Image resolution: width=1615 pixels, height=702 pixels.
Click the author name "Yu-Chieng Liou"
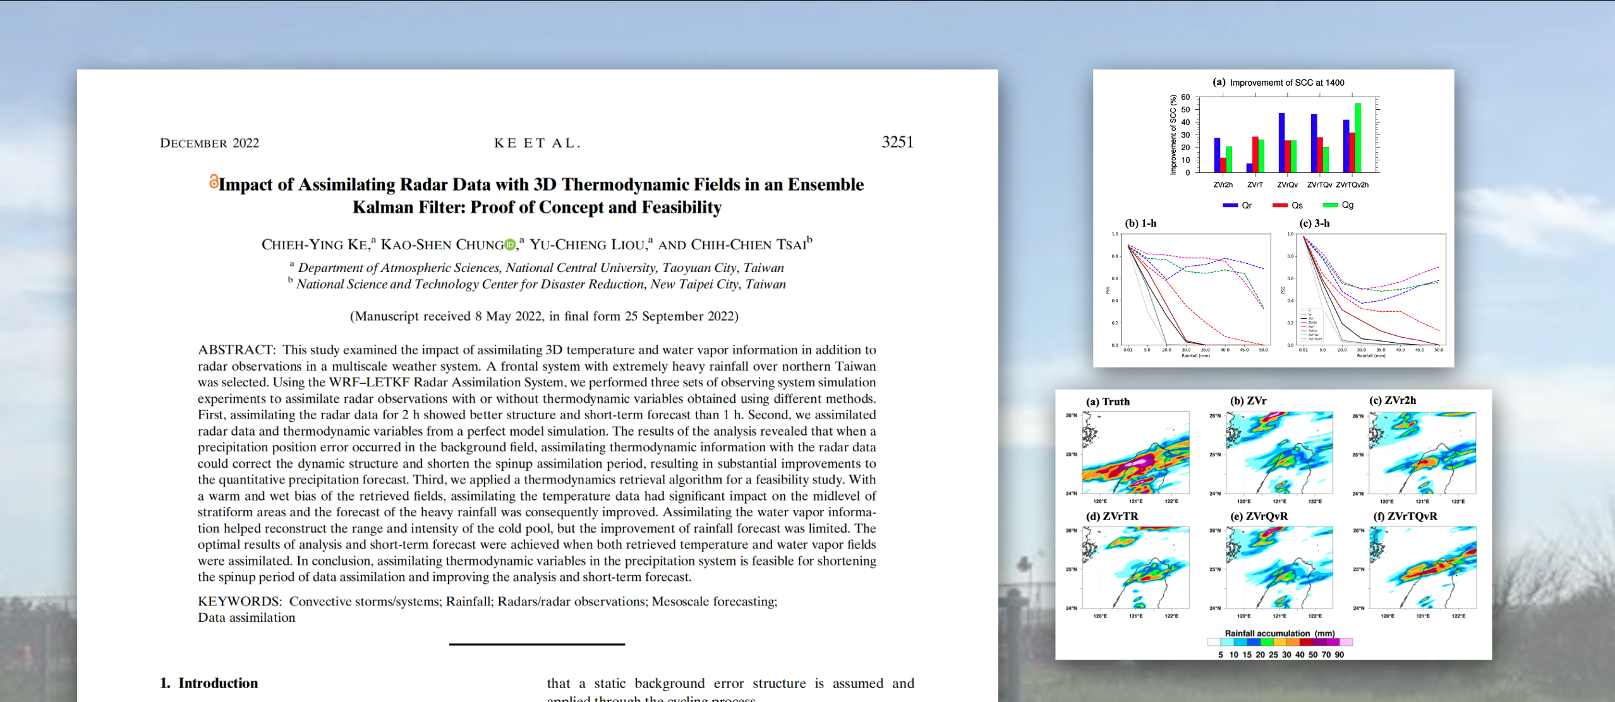(588, 245)
